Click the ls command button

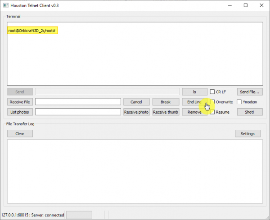tap(194, 92)
